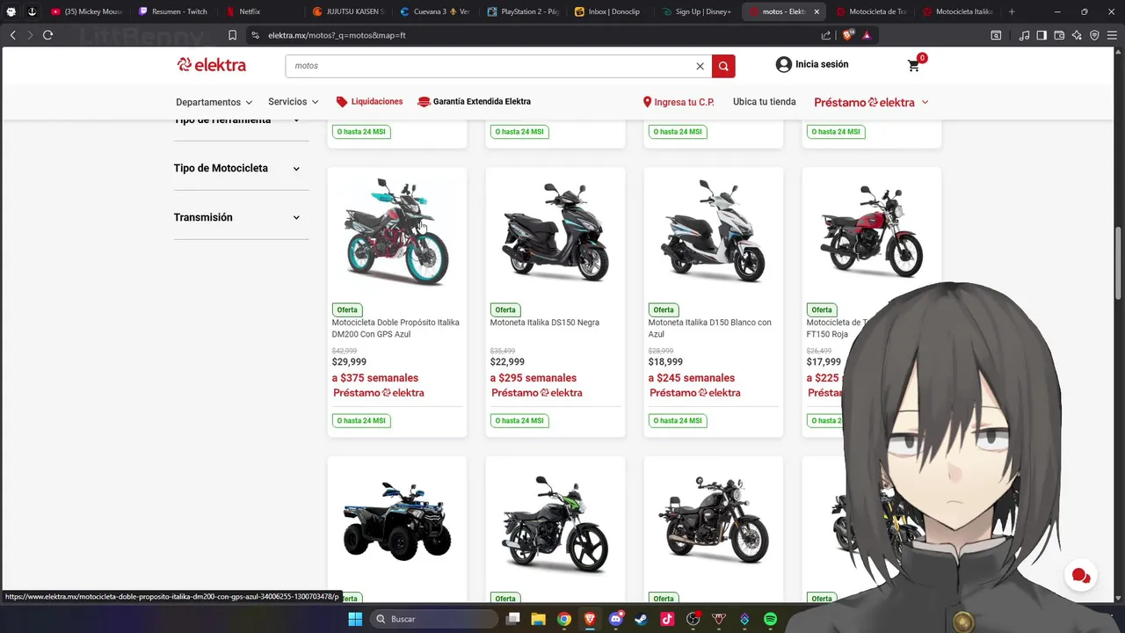This screenshot has width=1125, height=633.
Task: Click the Liquidaciones link
Action: (x=369, y=102)
